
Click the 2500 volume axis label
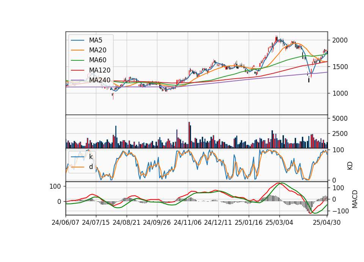point(340,134)
